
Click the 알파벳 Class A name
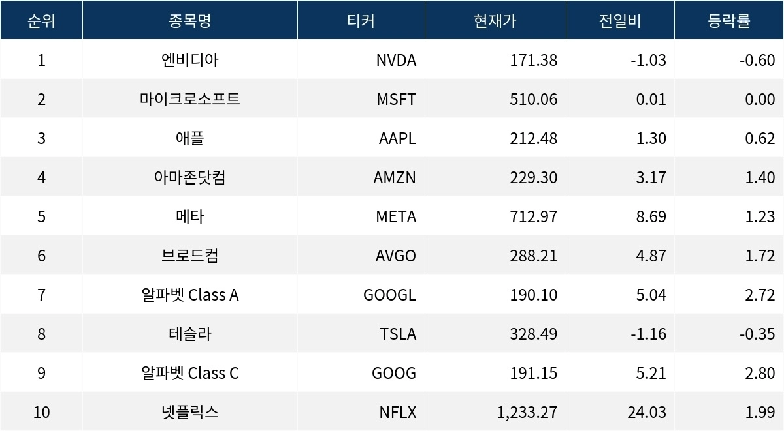[x=189, y=295]
